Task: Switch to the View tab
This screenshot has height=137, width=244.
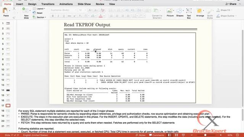Action: 112,4
